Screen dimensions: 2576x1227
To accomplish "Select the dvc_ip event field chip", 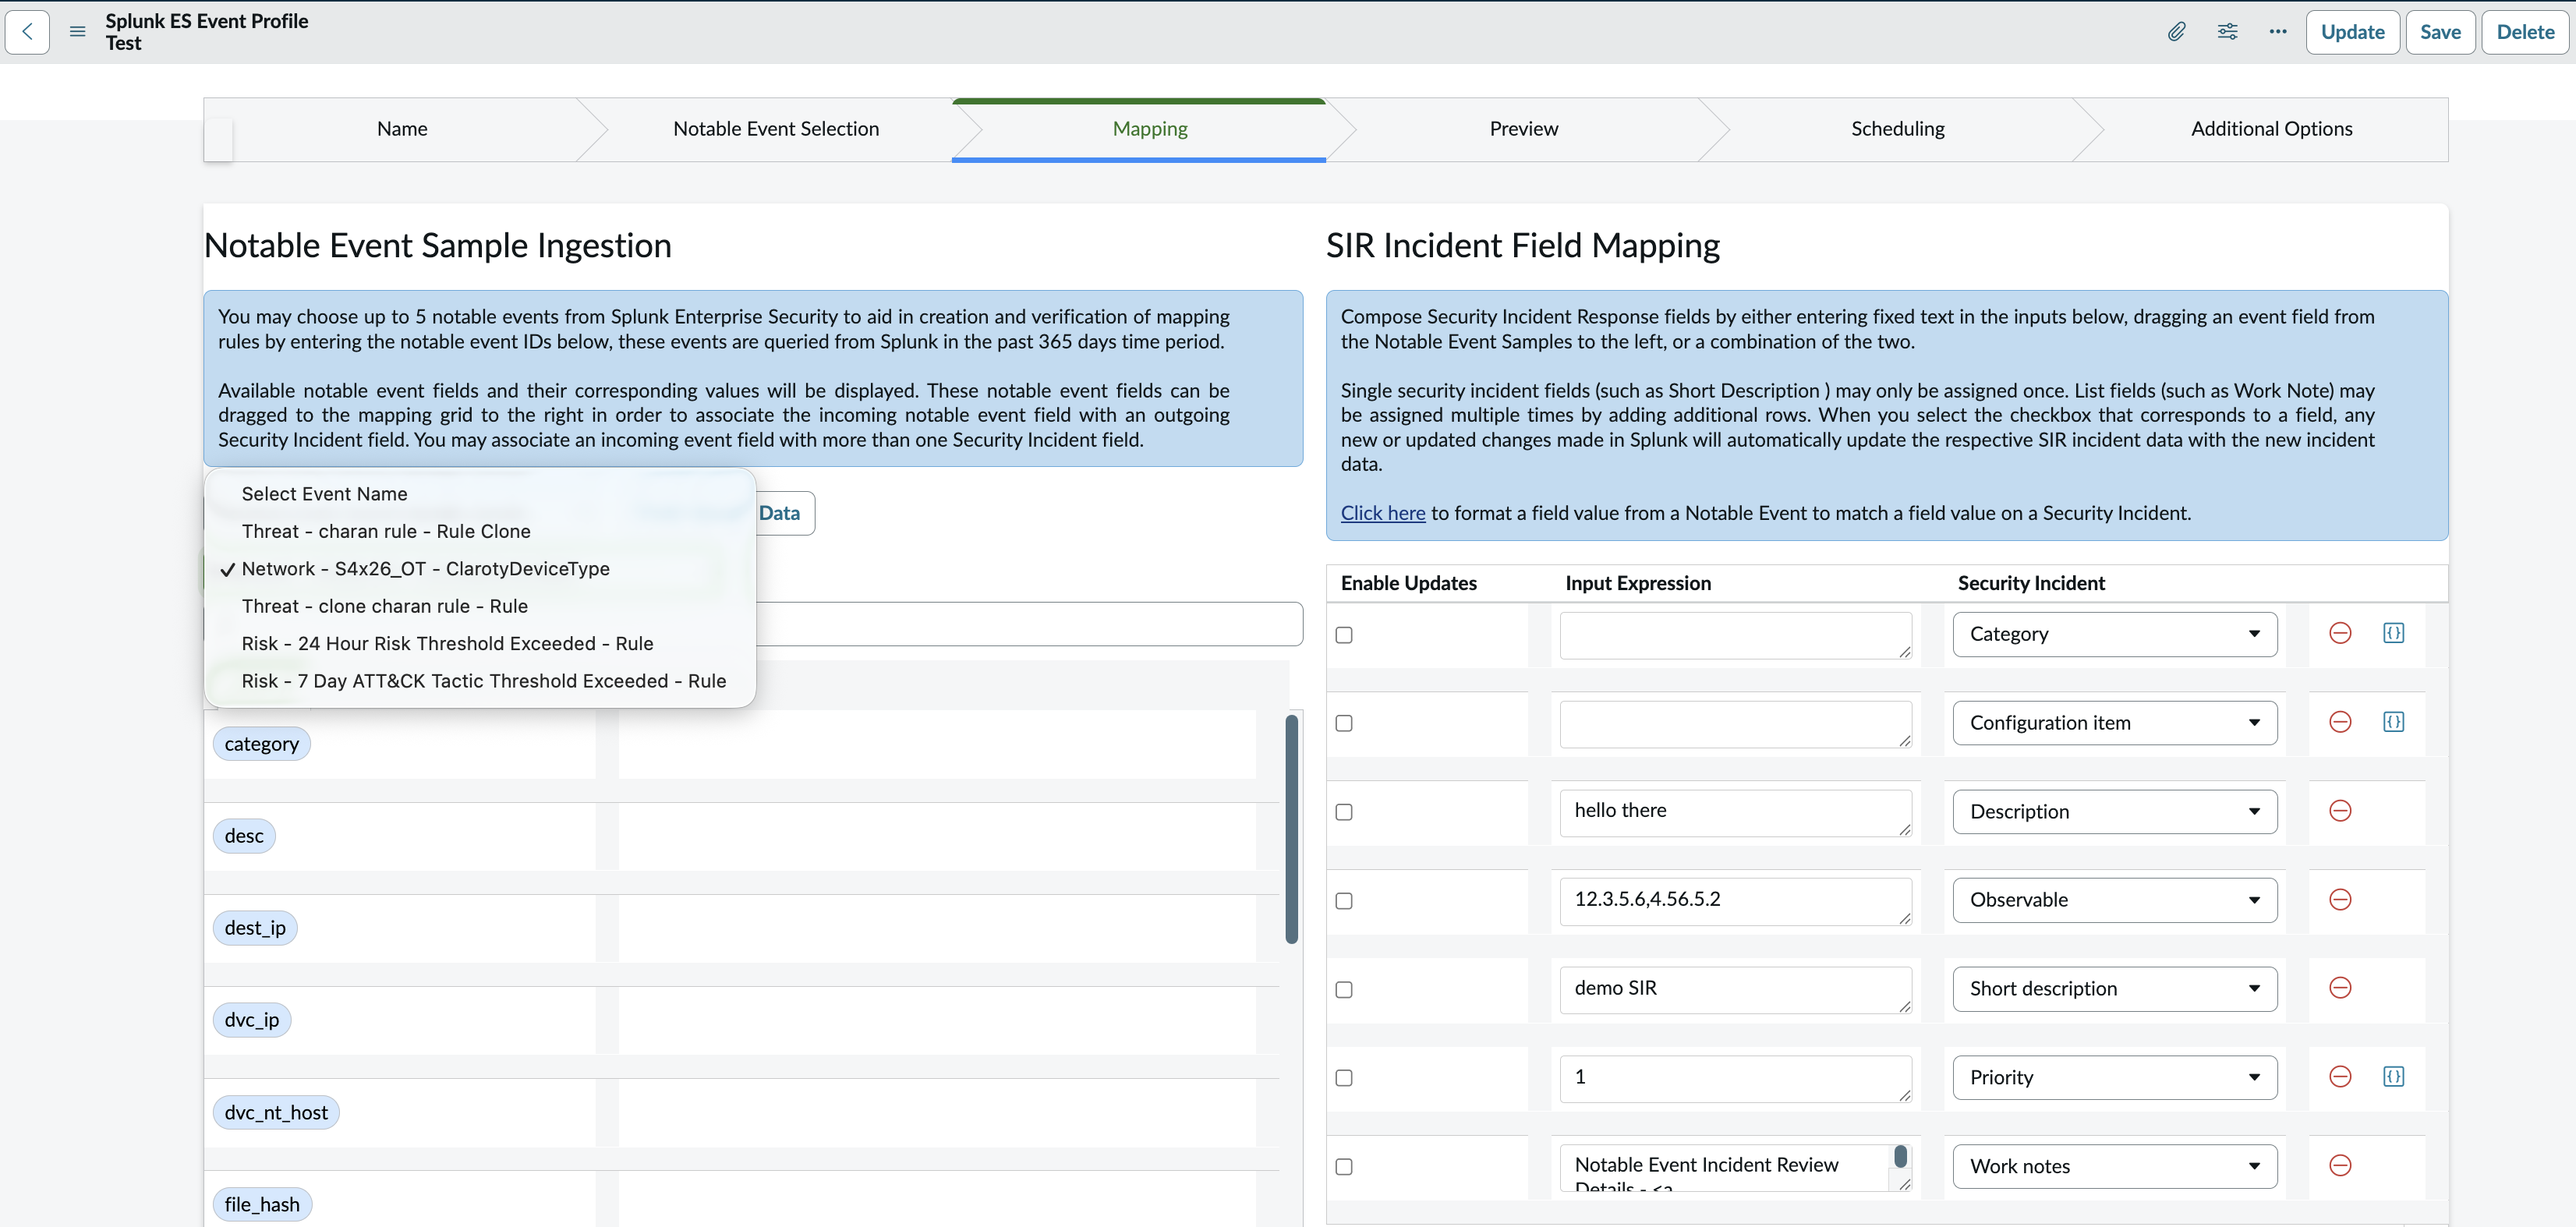I will 252,1020.
